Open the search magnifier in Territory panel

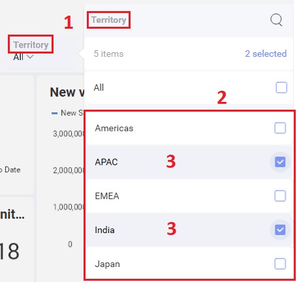coord(276,20)
